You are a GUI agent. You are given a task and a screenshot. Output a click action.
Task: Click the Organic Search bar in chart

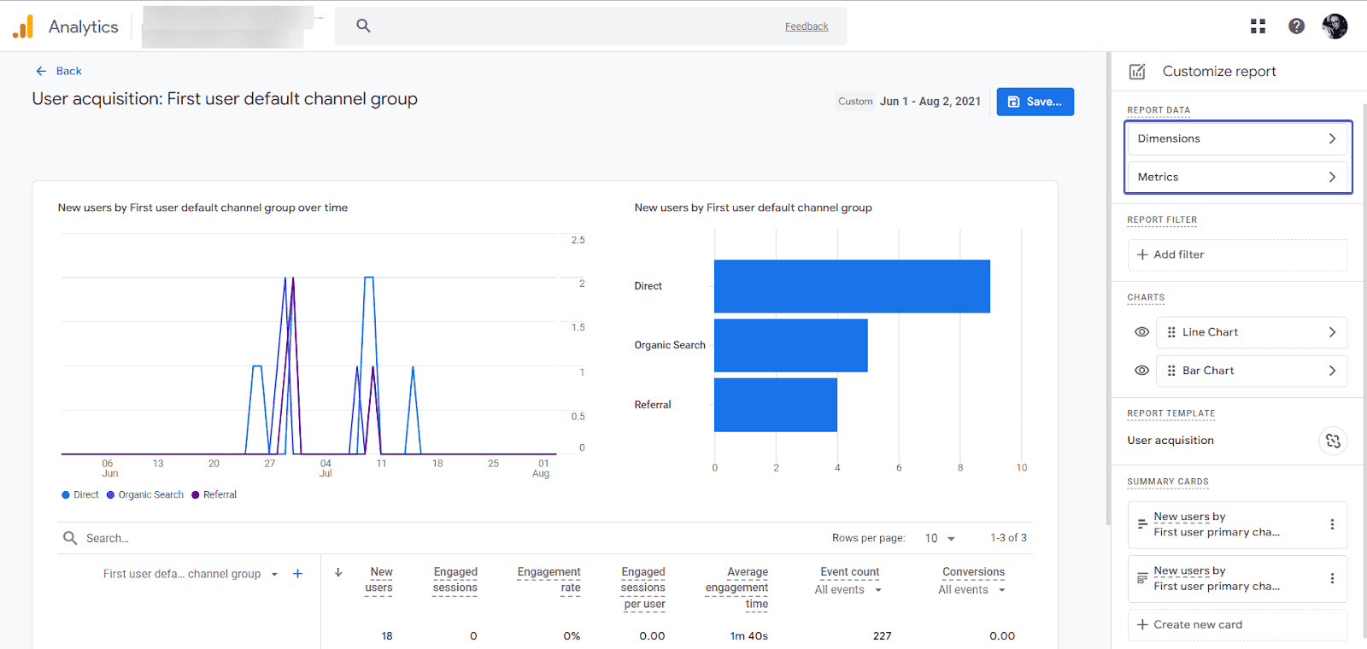(x=791, y=345)
